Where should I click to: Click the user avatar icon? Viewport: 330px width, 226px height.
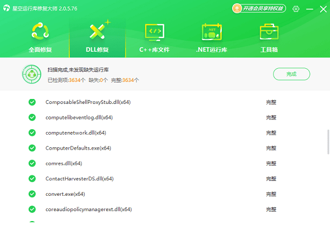point(237,8)
